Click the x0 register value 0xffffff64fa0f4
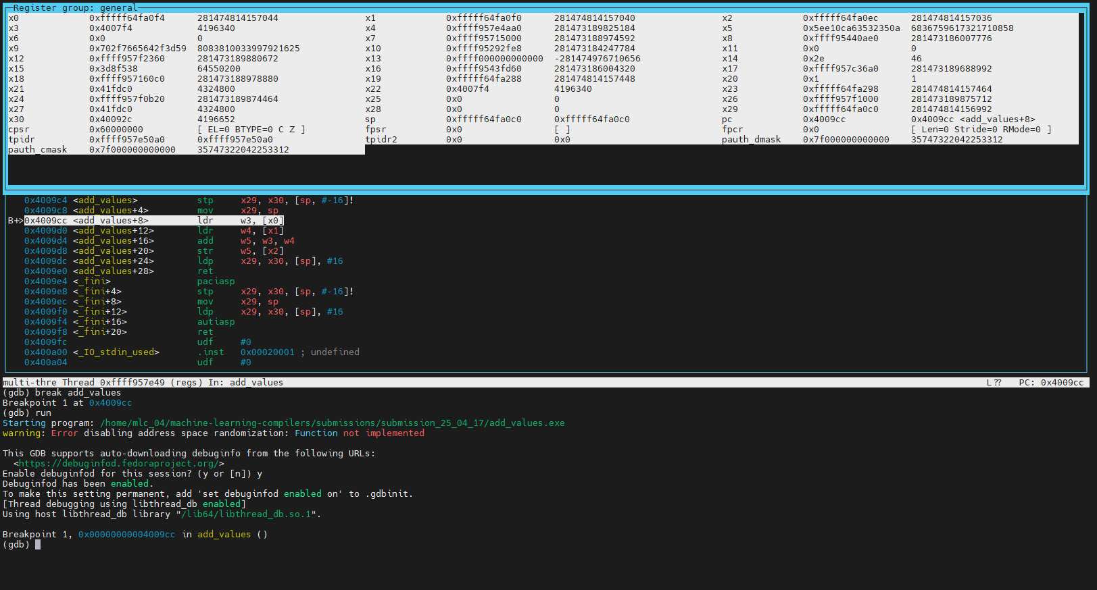Screen dimensions: 1097x590 127,18
